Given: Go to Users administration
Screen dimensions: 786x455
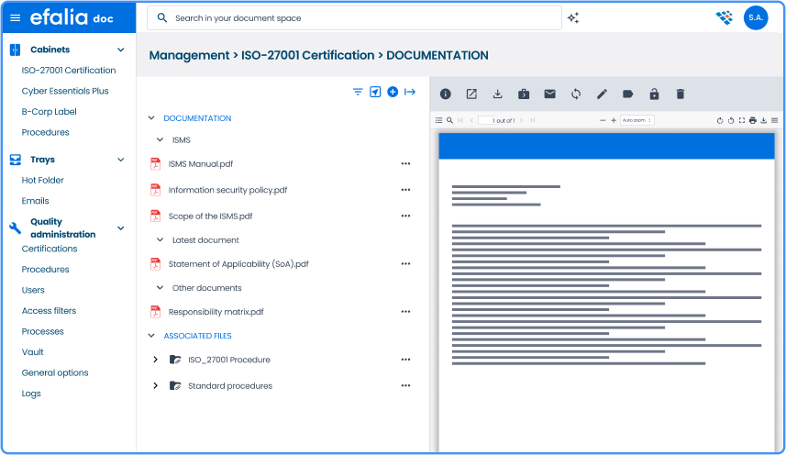Looking at the screenshot, I should point(33,290).
